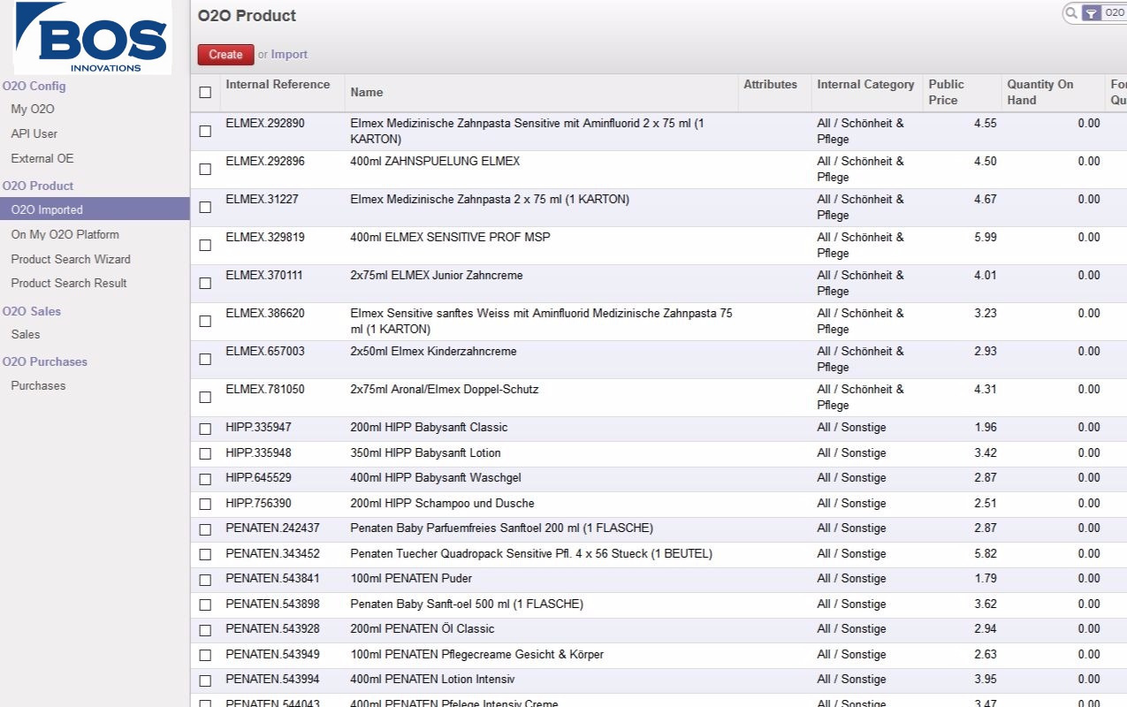Go to On My O2O Platform
This screenshot has width=1127, height=707.
(x=65, y=234)
